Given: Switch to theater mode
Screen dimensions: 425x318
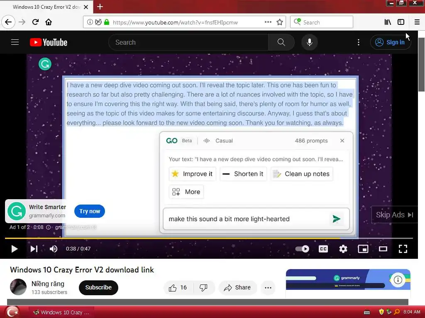Looking at the screenshot, I should point(383,249).
